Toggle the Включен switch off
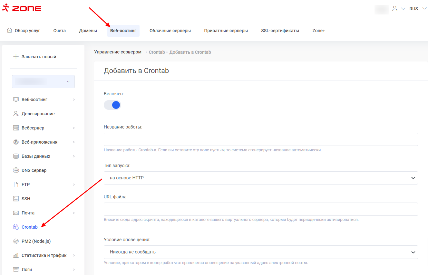 click(112, 105)
